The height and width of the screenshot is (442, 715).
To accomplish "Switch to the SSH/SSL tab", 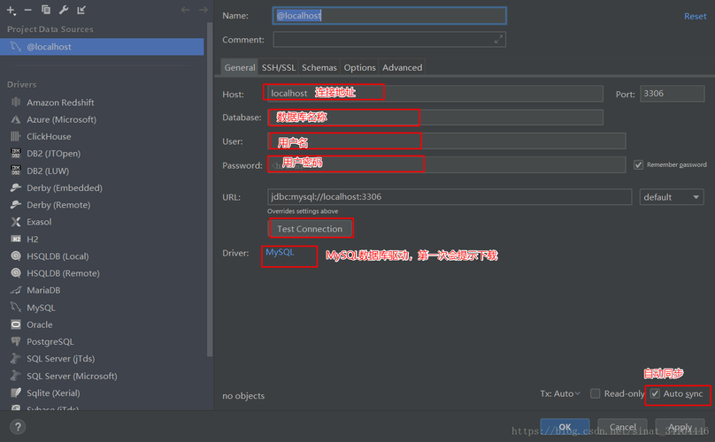I will click(278, 67).
